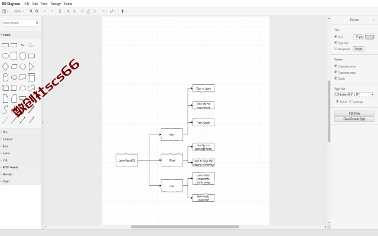
Task: Select the Portrait radio button
Action: tap(337, 101)
